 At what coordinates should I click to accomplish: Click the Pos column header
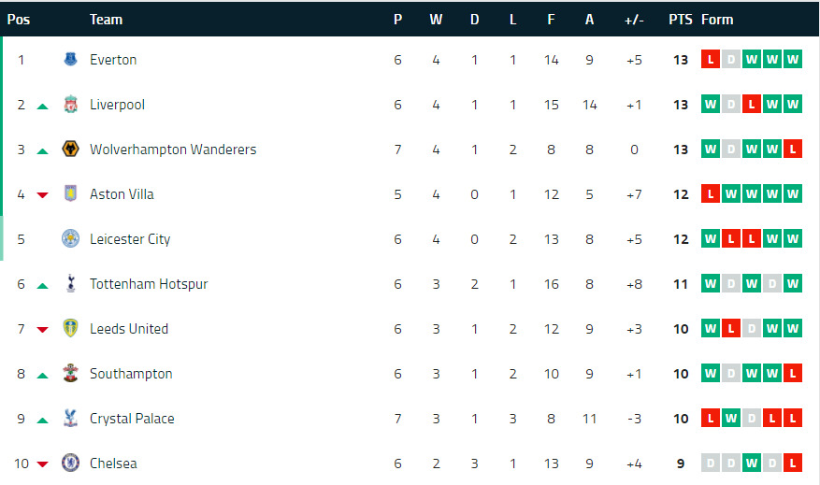[18, 20]
